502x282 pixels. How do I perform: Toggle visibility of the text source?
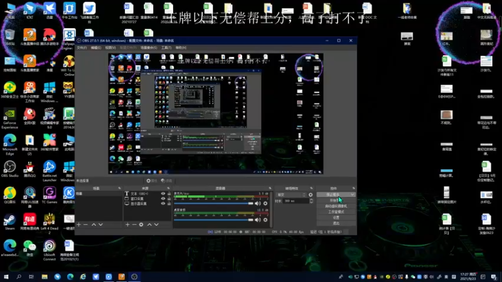point(163,194)
